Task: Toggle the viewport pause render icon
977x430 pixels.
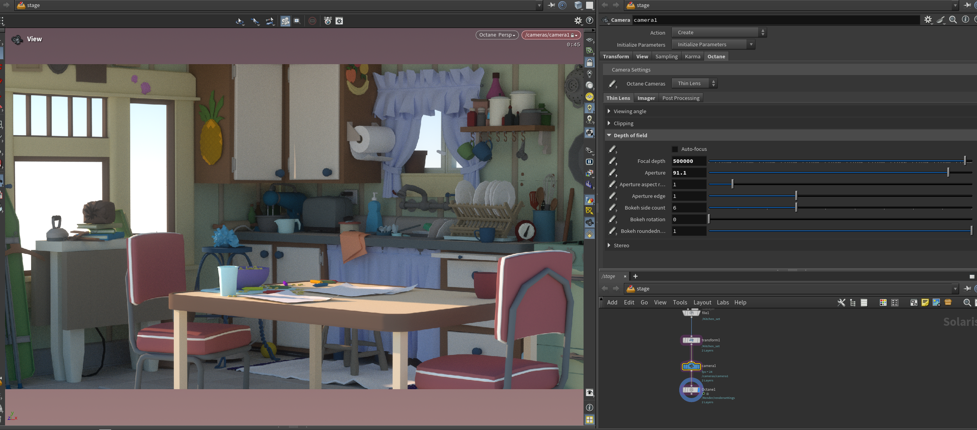Action: pyautogui.click(x=589, y=162)
